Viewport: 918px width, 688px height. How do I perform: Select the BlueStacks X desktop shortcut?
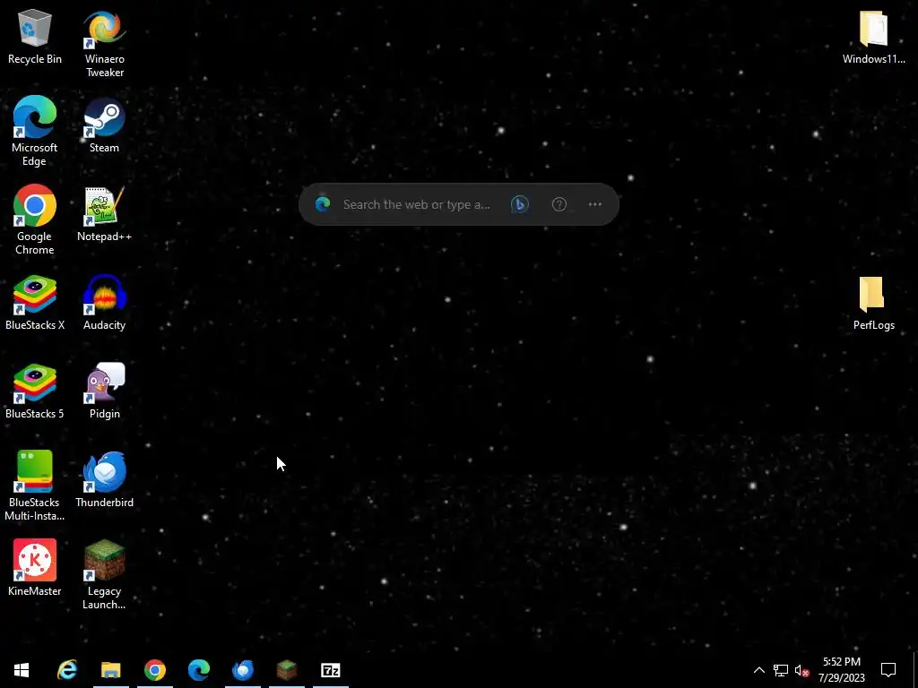[35, 303]
